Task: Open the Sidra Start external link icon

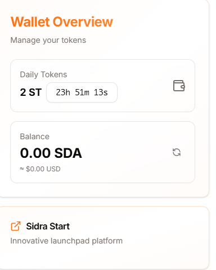Action: [16, 226]
